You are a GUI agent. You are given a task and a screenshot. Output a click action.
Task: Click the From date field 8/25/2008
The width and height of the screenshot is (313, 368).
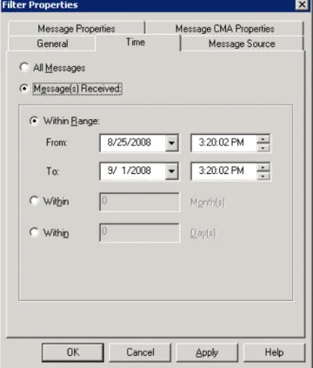133,143
